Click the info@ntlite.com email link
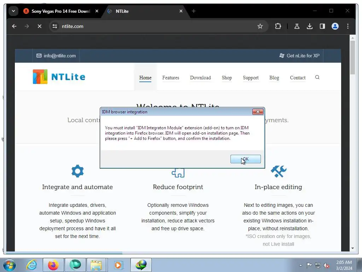 coord(56,56)
